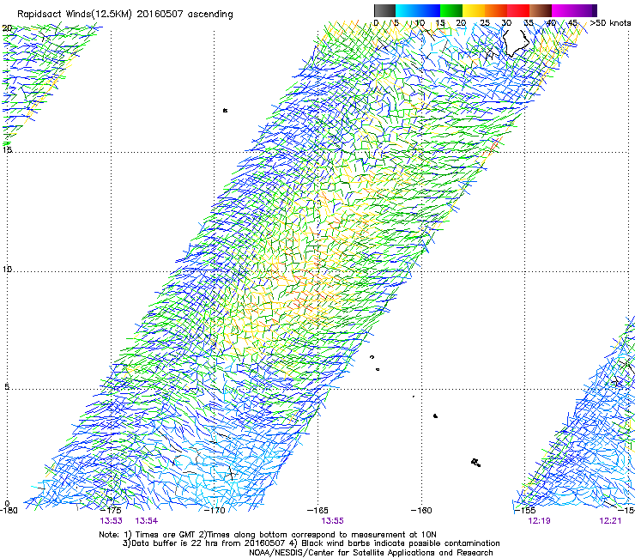Click the '-180' longitude axis label
This screenshot has width=635, height=558.
tap(9, 511)
